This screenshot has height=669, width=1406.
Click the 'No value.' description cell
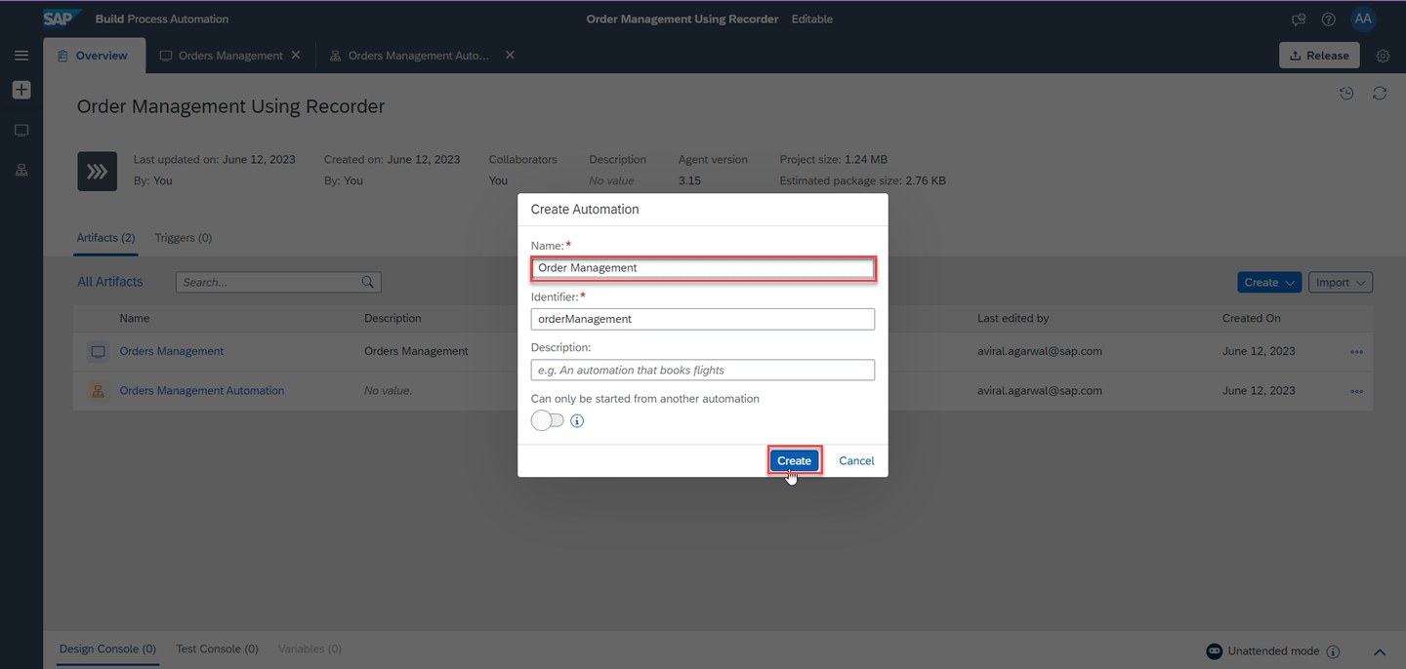click(389, 391)
